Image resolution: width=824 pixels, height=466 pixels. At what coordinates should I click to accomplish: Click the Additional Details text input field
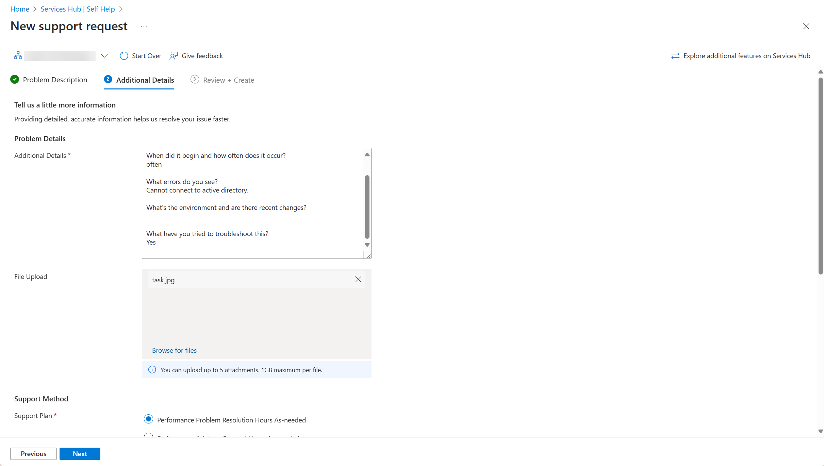[256, 202]
